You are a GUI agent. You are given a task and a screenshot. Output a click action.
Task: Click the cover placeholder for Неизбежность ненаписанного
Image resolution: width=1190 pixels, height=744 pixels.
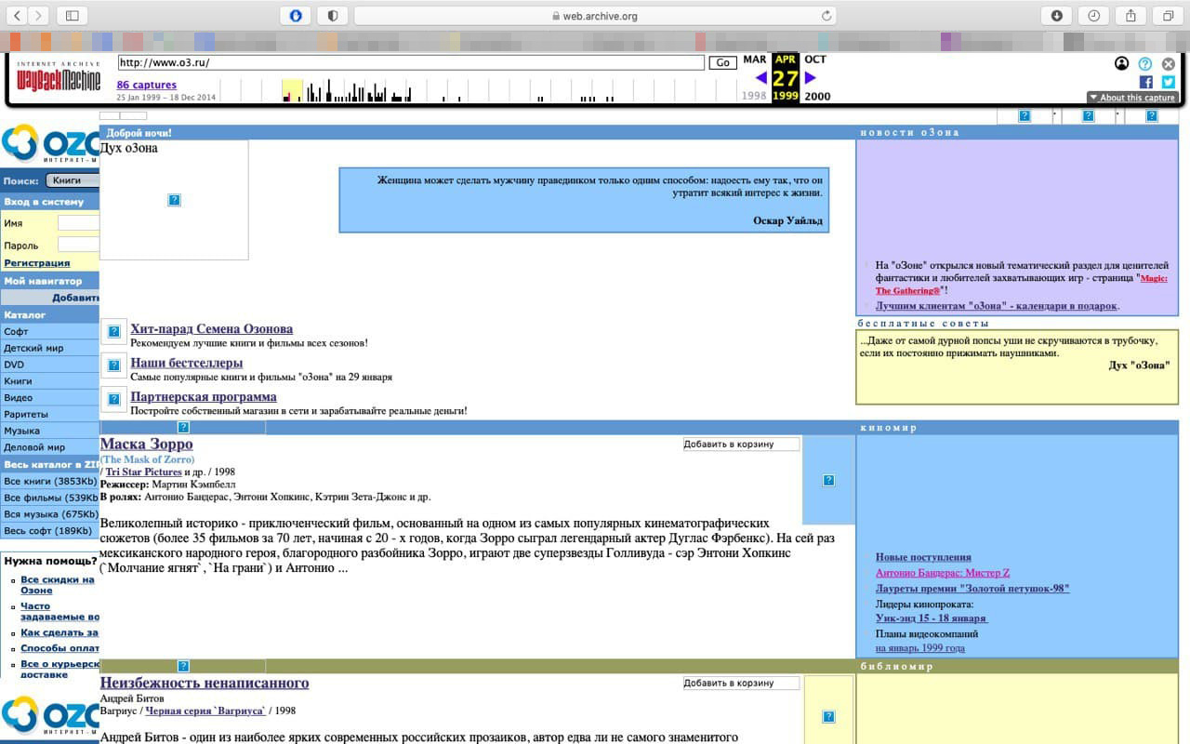pyautogui.click(x=828, y=716)
